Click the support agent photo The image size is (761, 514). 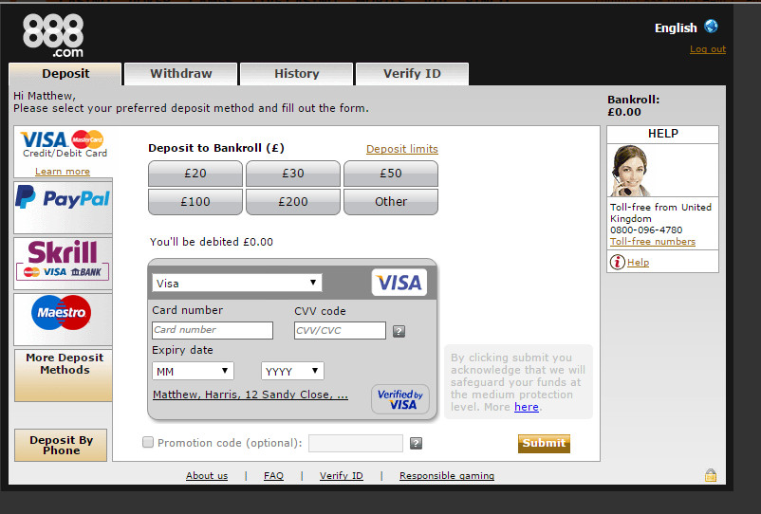[x=630, y=171]
